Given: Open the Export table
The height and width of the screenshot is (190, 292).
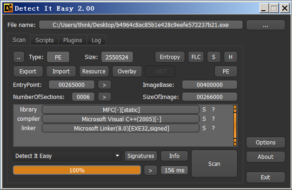Looking at the screenshot, I should pyautogui.click(x=28, y=71).
